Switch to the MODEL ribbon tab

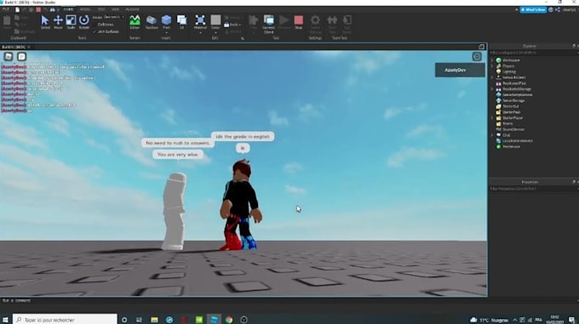click(85, 9)
